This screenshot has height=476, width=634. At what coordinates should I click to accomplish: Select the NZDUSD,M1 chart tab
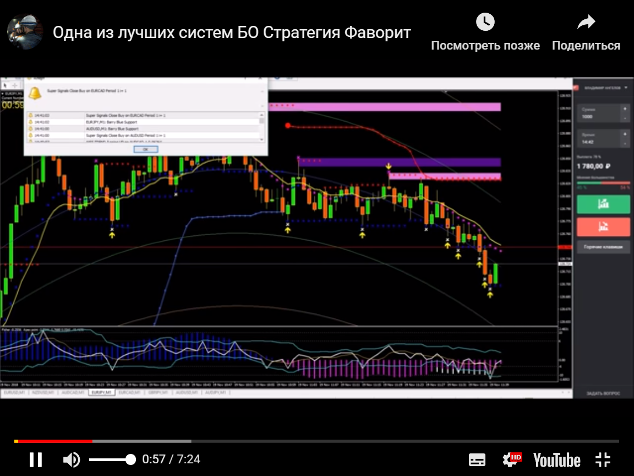pyautogui.click(x=43, y=393)
